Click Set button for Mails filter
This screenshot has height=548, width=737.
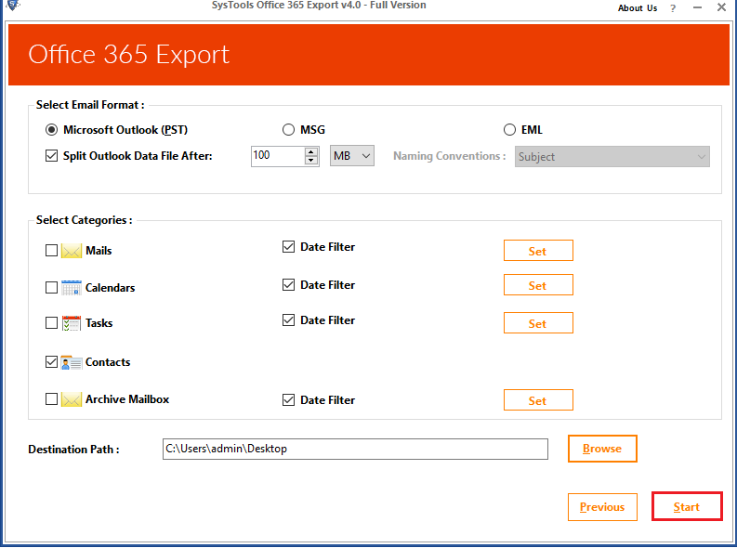click(x=538, y=251)
